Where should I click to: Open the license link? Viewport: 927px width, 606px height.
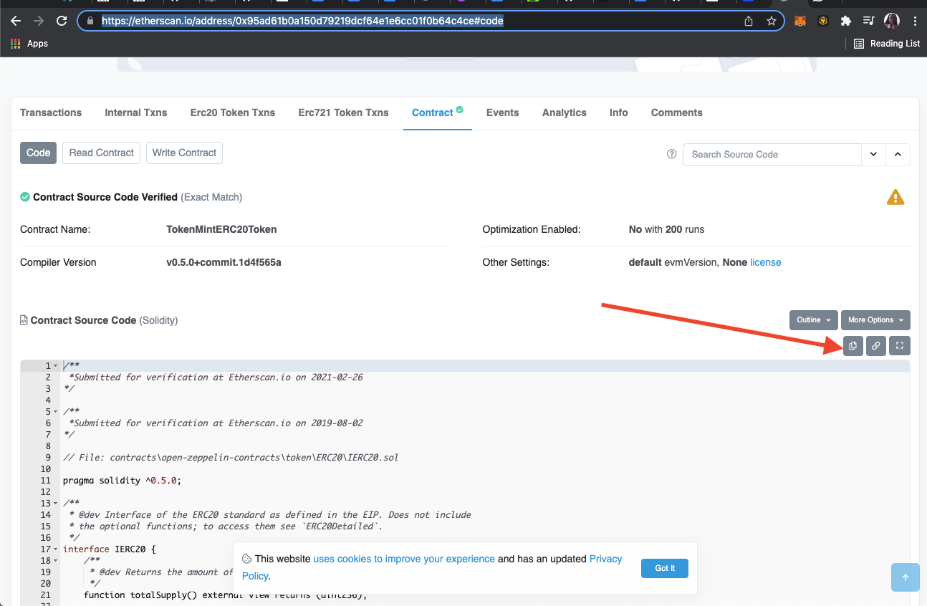766,262
